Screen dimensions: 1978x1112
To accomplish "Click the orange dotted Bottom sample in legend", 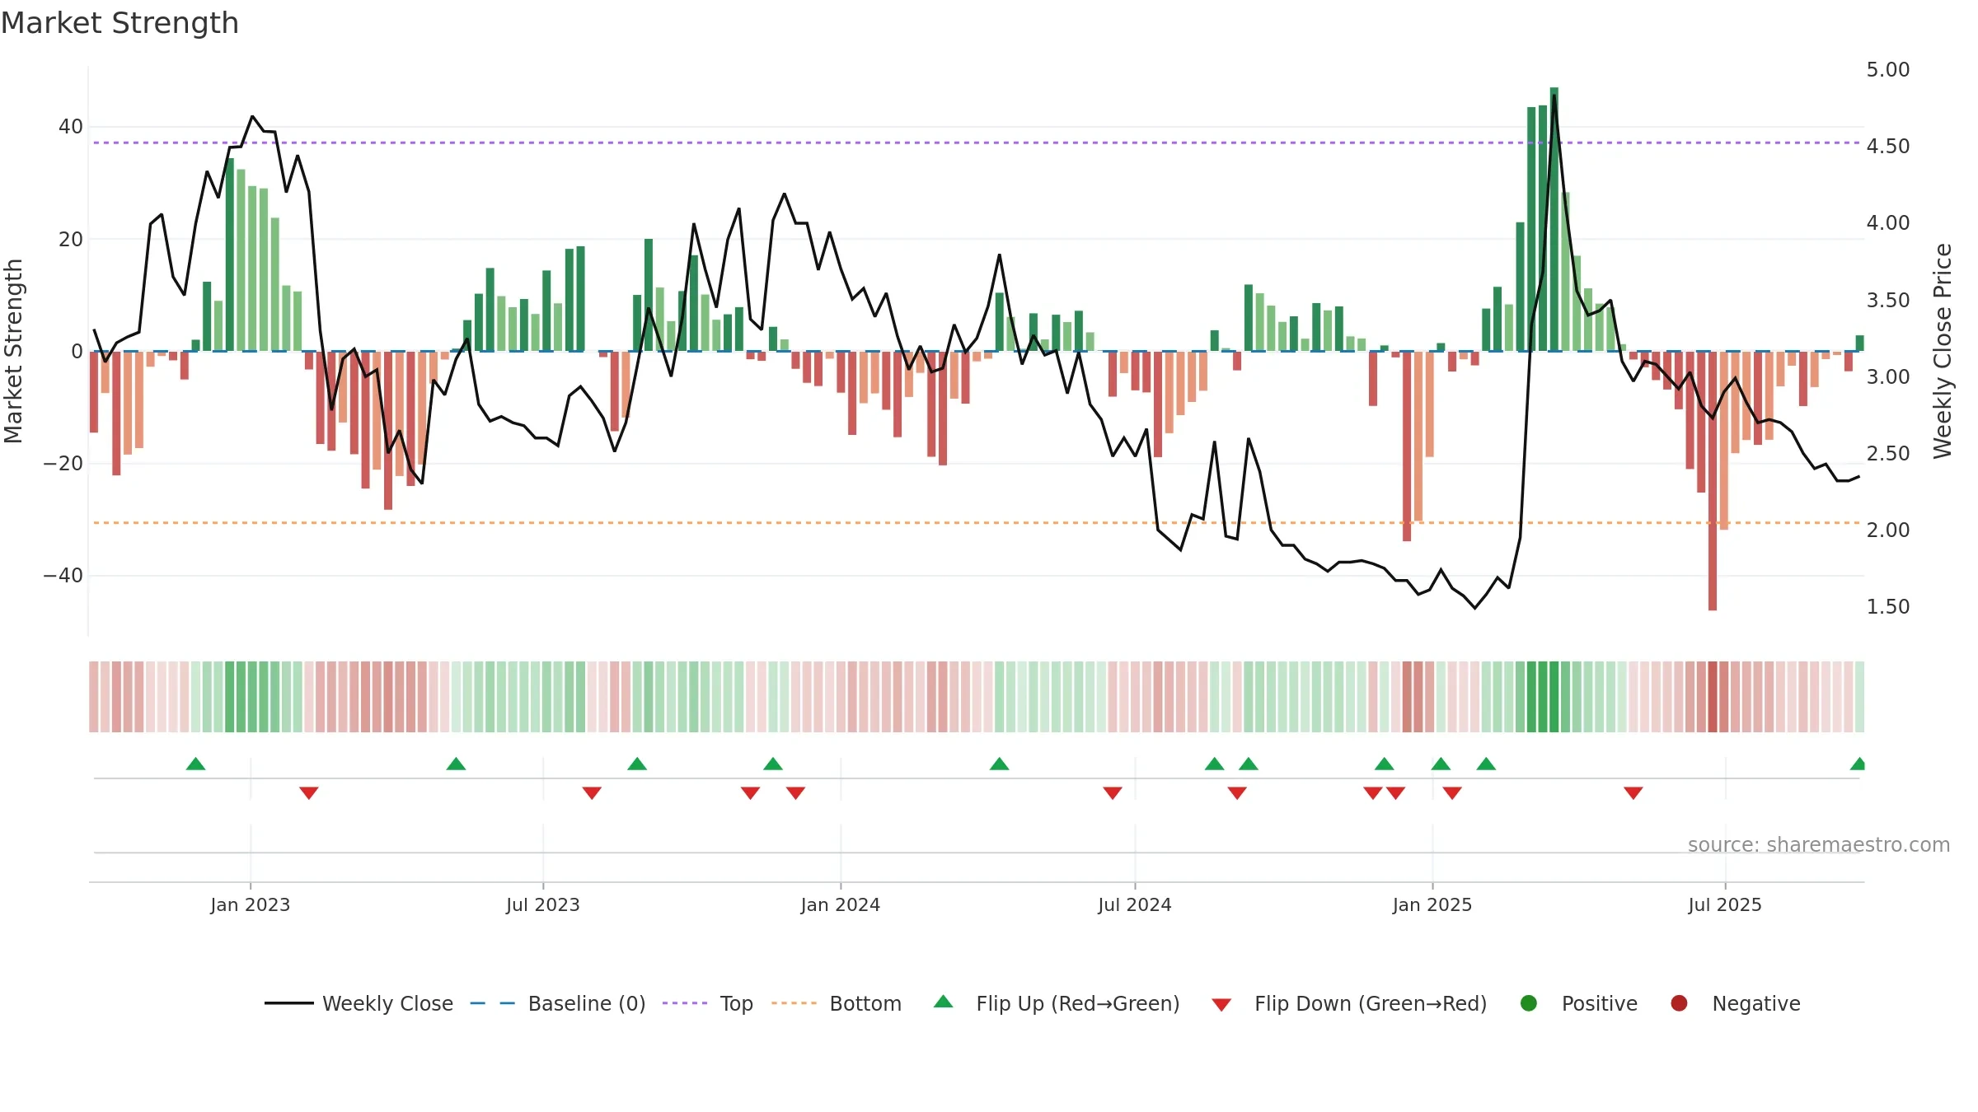I will 794,1003.
